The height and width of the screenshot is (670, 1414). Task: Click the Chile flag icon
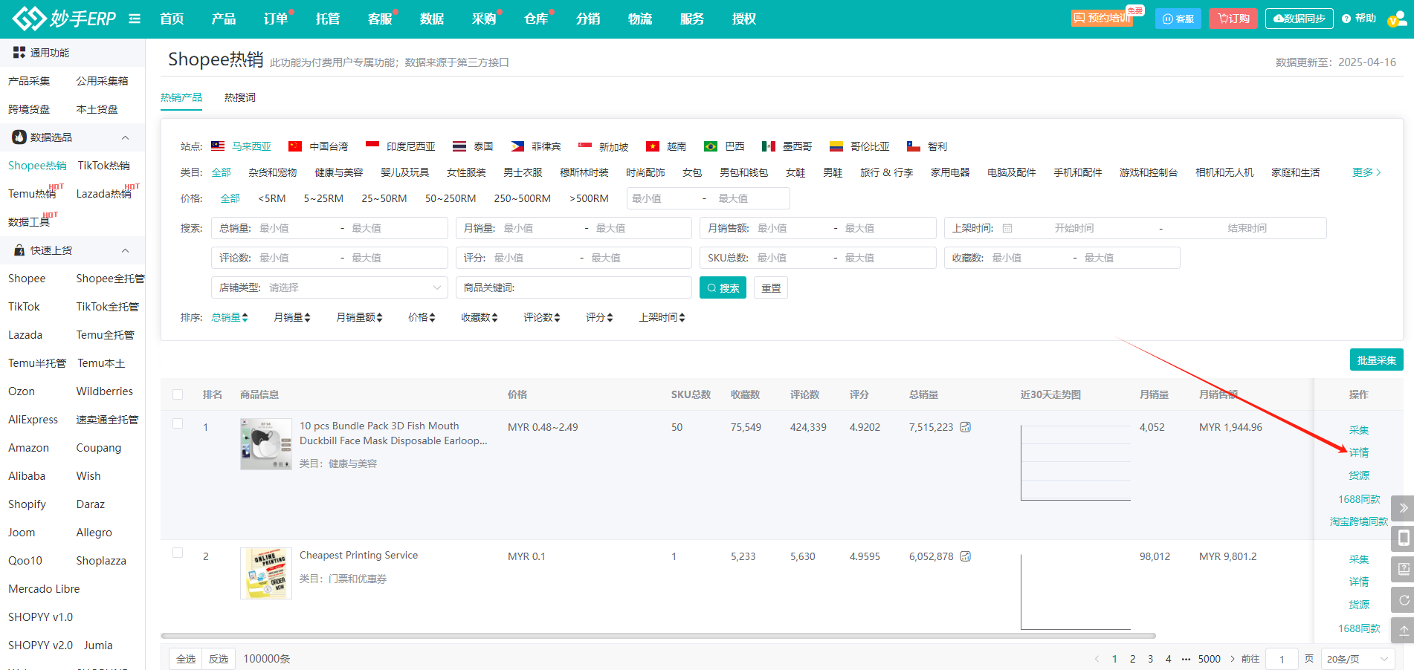[x=914, y=146]
